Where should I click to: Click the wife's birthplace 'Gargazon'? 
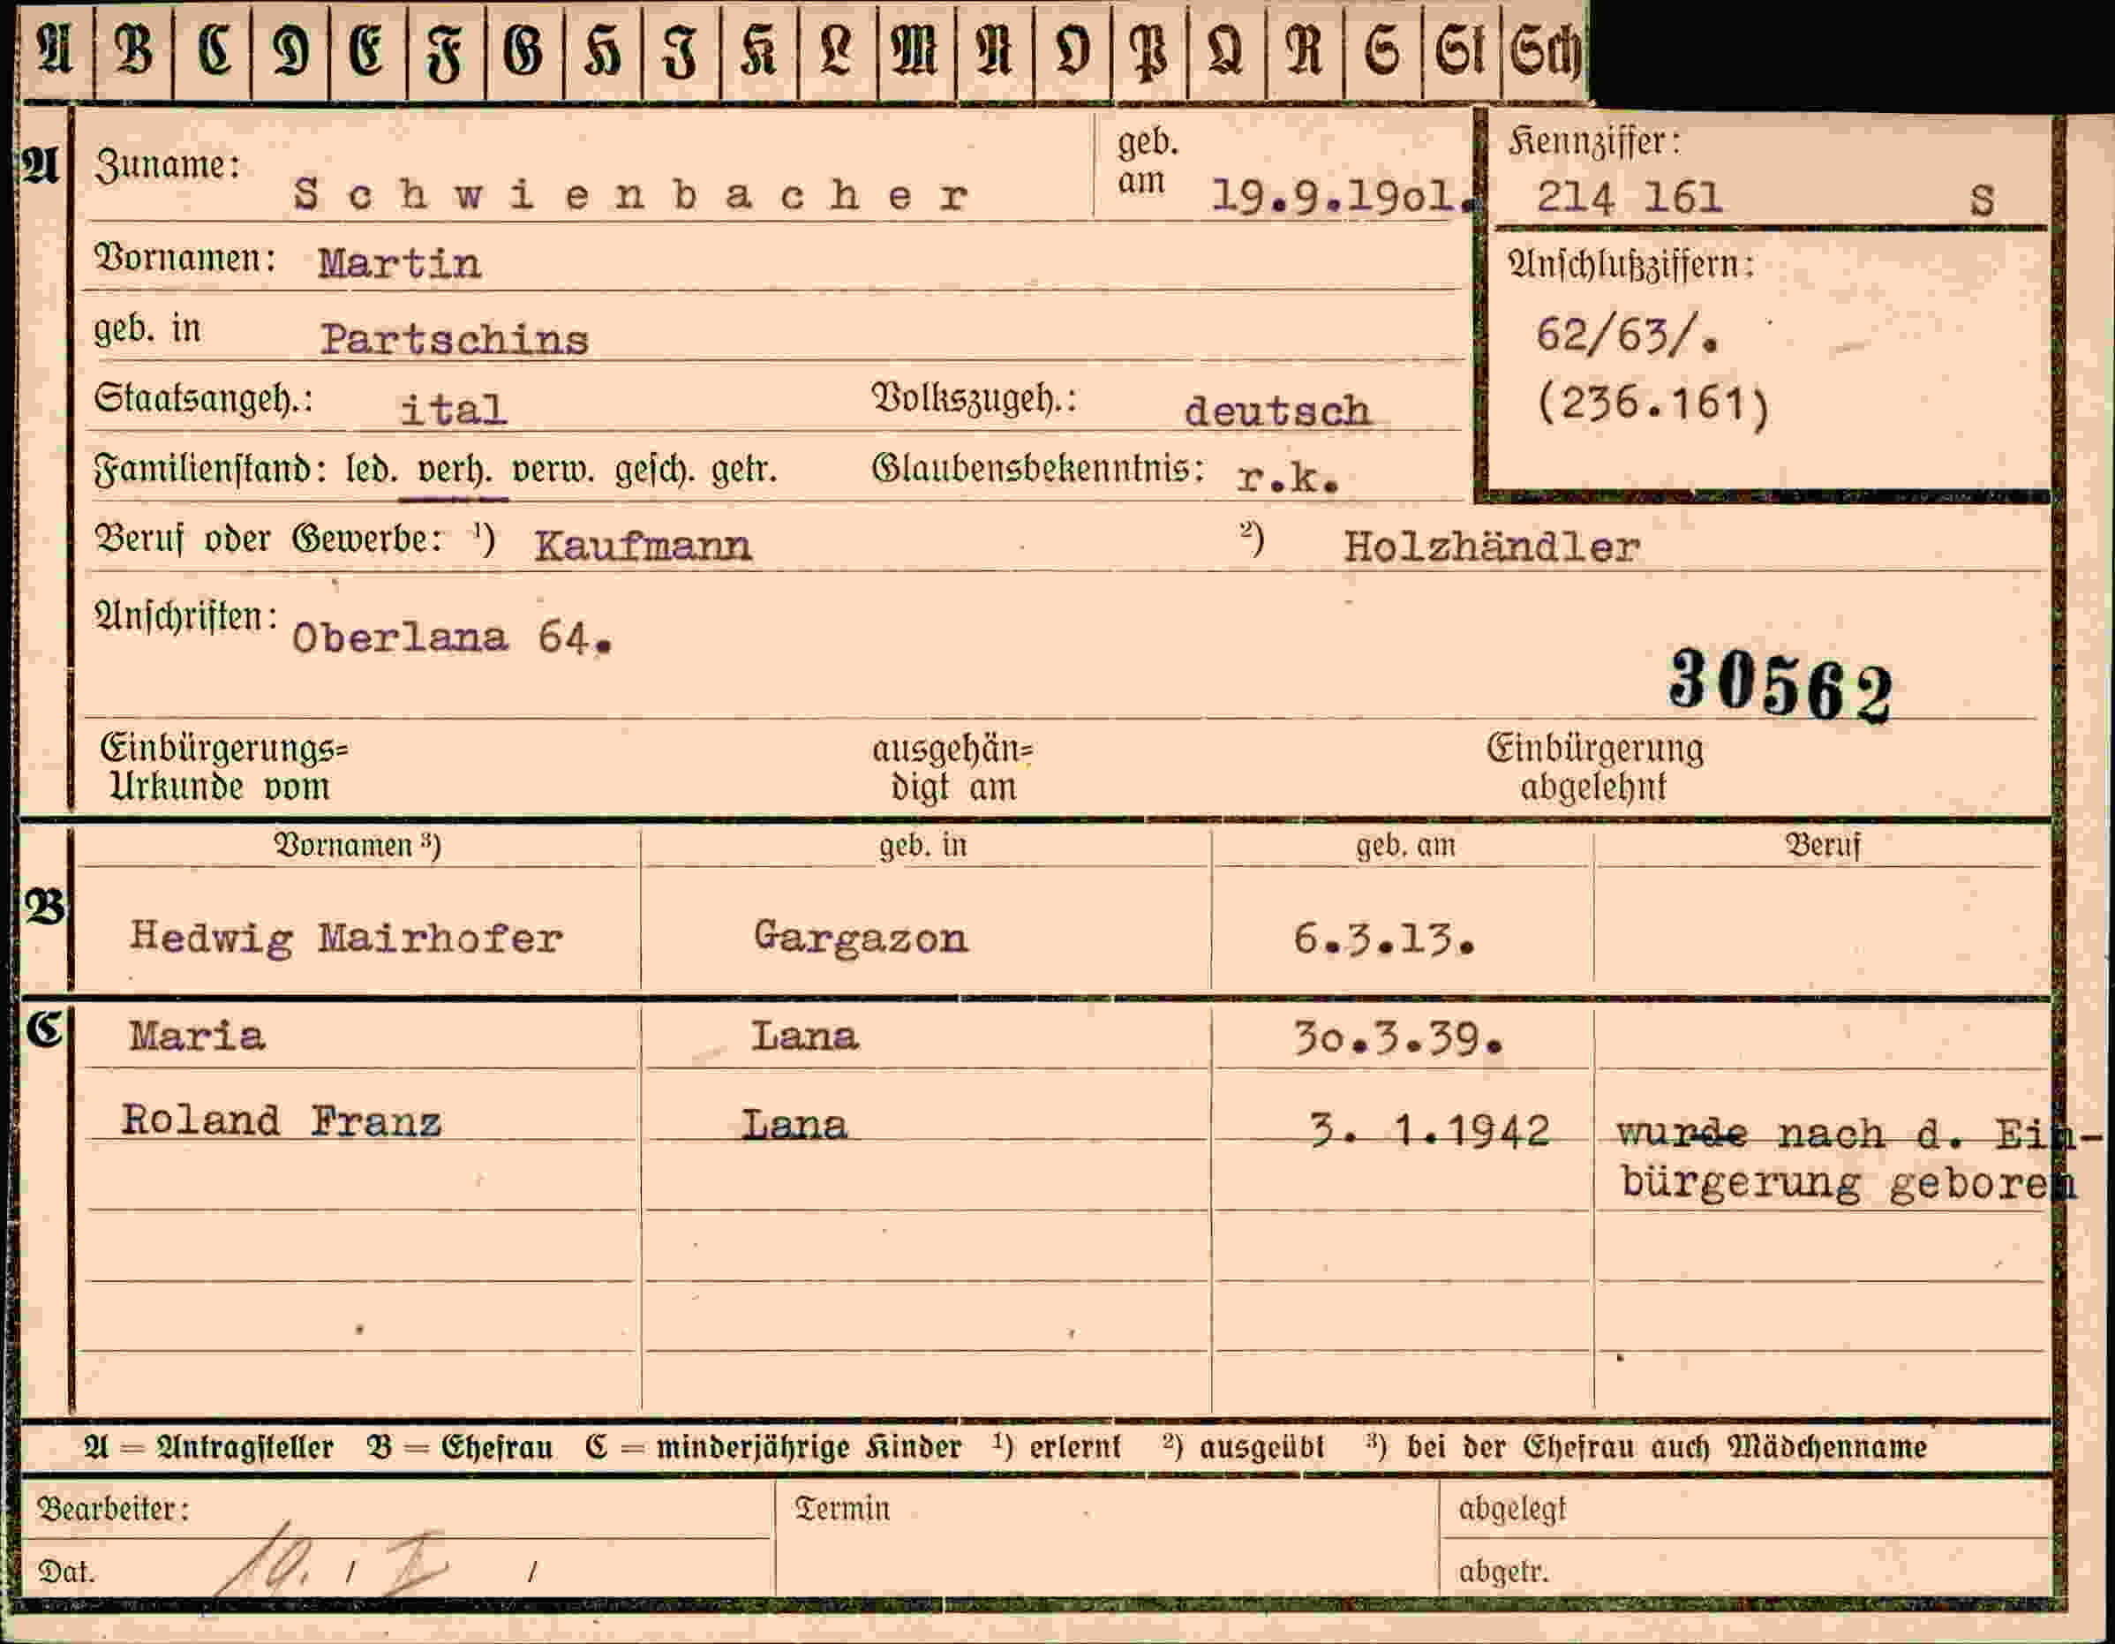[860, 938]
